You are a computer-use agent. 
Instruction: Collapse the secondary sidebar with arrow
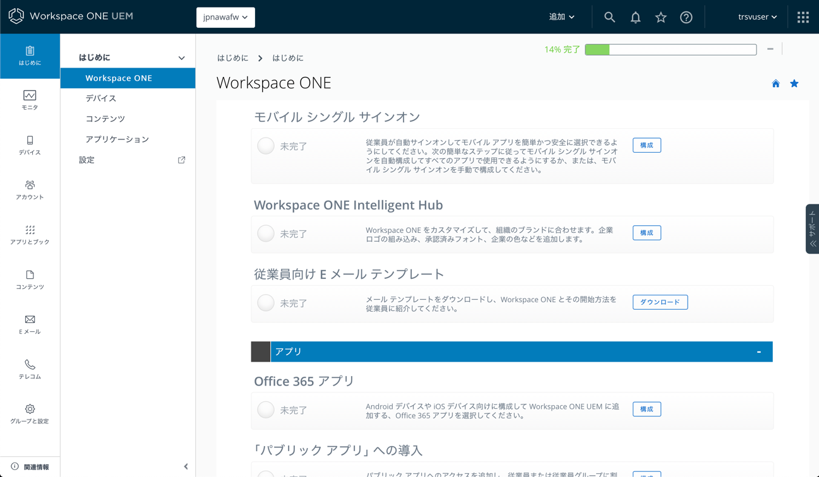[x=186, y=467]
